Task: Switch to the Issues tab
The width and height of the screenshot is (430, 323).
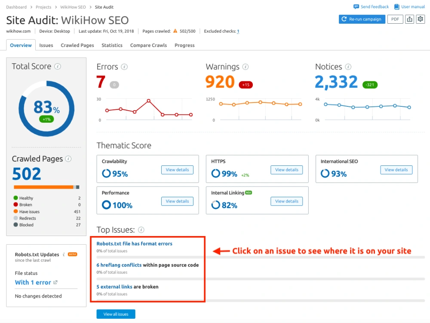Action: pos(46,45)
